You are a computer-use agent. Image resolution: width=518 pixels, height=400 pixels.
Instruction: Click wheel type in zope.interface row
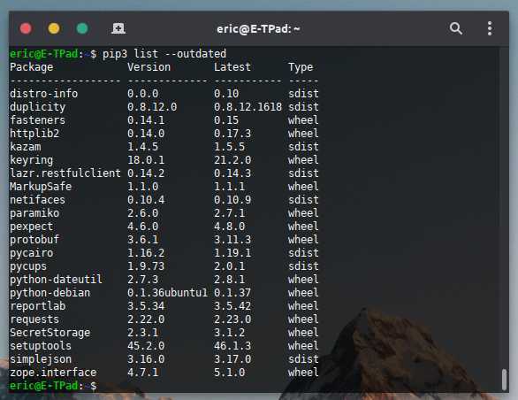point(303,373)
